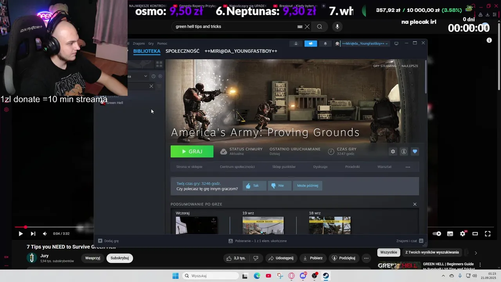Image resolution: width=501 pixels, height=282 pixels.
Task: Expand the library collection filter dropdown
Action: coord(145,76)
